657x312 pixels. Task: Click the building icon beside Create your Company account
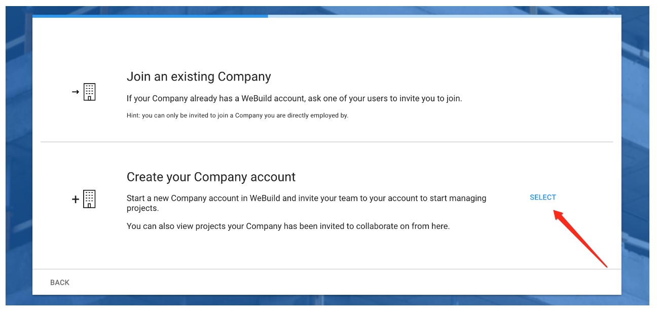(89, 199)
